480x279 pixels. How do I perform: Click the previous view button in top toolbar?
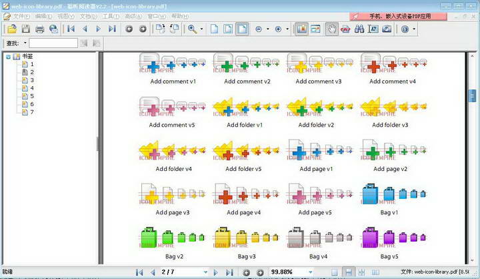coord(129,29)
